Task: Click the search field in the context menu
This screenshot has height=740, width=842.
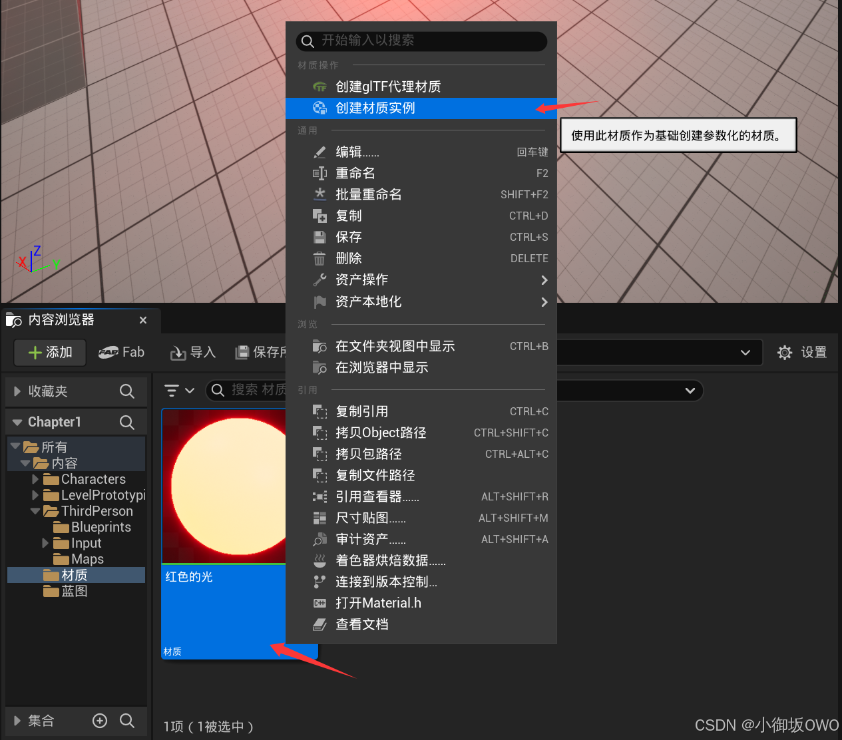Action: 421,41
